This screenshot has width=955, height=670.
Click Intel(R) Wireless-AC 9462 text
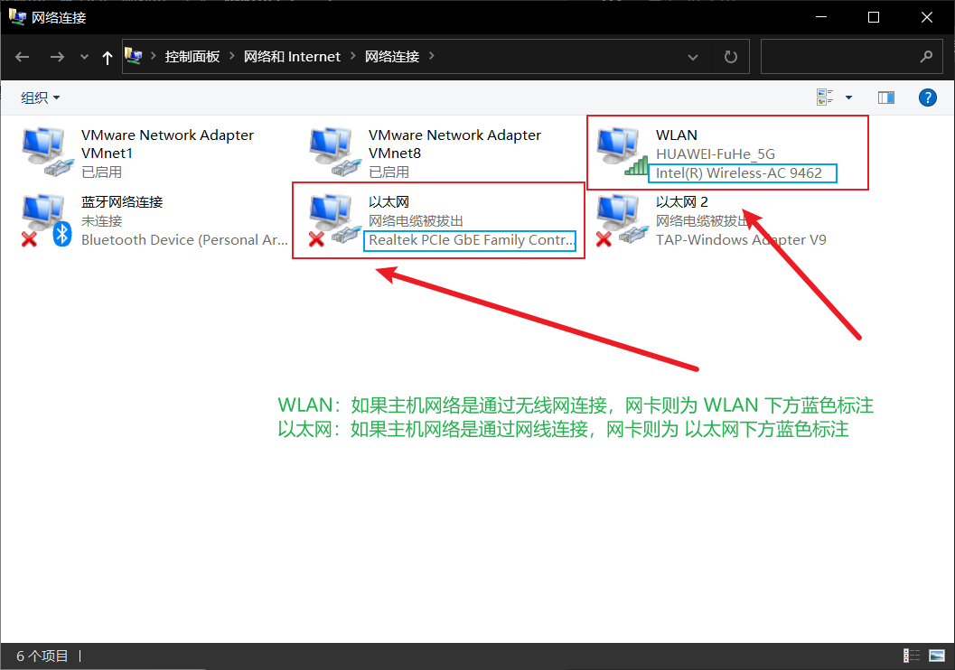[x=739, y=172]
